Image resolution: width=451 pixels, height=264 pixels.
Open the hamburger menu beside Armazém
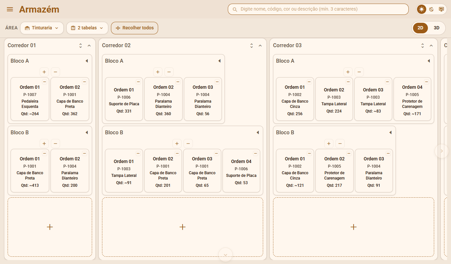coord(10,9)
